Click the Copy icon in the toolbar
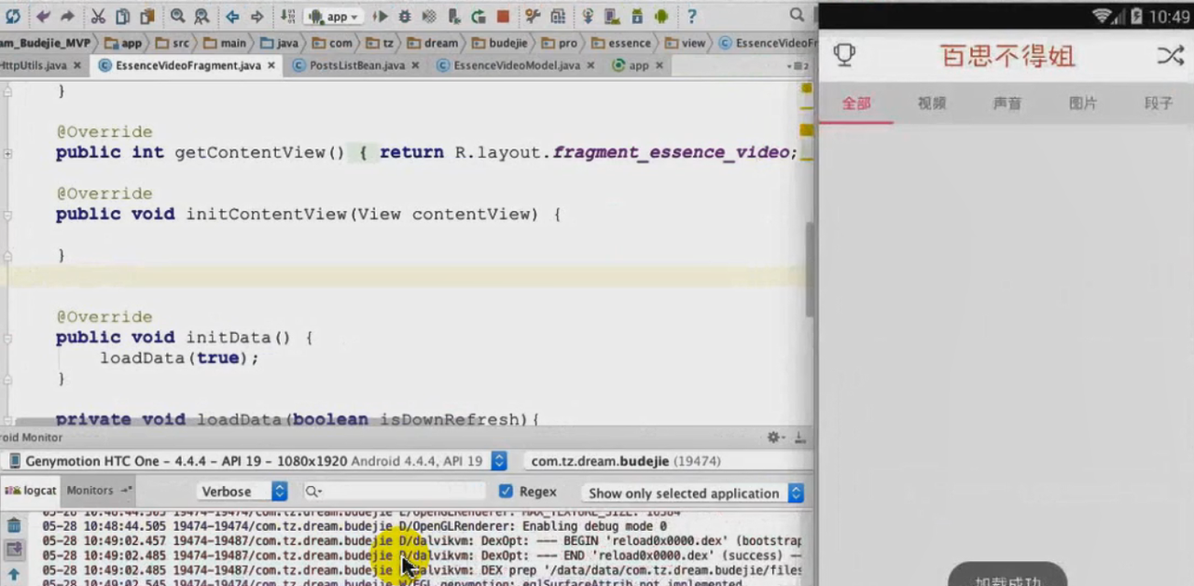Screen dimensions: 1194x586 click(x=123, y=16)
